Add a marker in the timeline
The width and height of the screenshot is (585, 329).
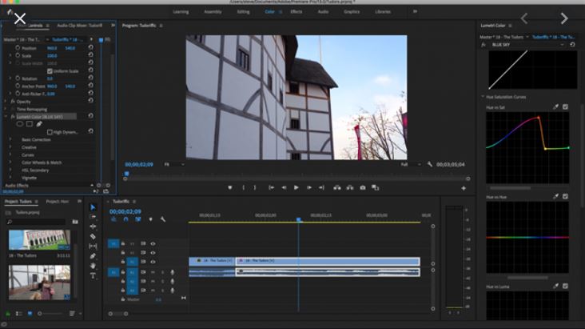pyautogui.click(x=151, y=219)
